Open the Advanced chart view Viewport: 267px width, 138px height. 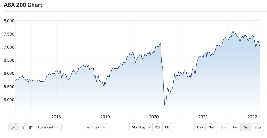click(45, 127)
